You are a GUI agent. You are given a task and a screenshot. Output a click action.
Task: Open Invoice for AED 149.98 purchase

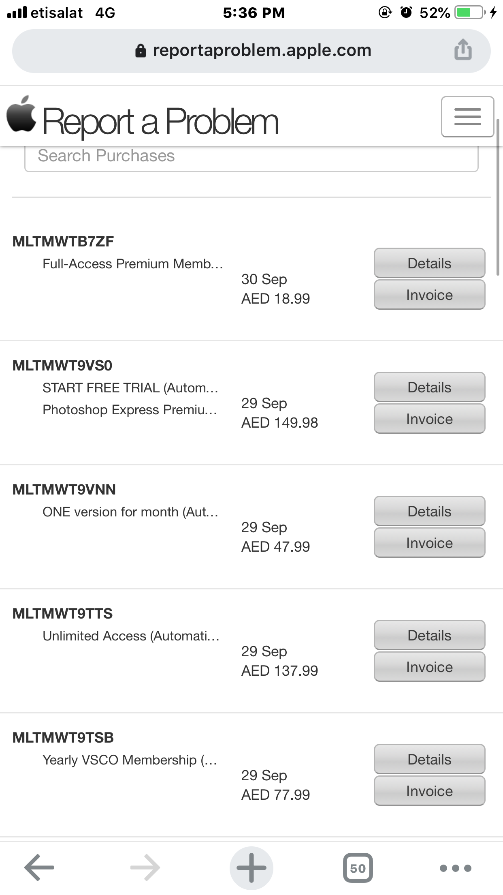click(429, 419)
